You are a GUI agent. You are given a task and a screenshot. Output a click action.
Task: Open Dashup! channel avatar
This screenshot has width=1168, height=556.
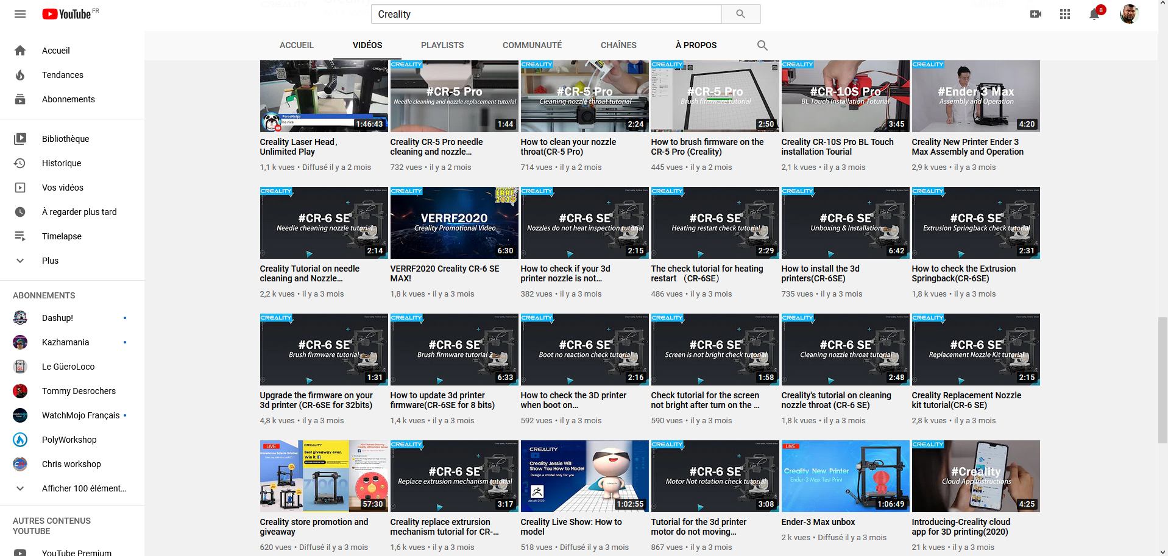(20, 318)
